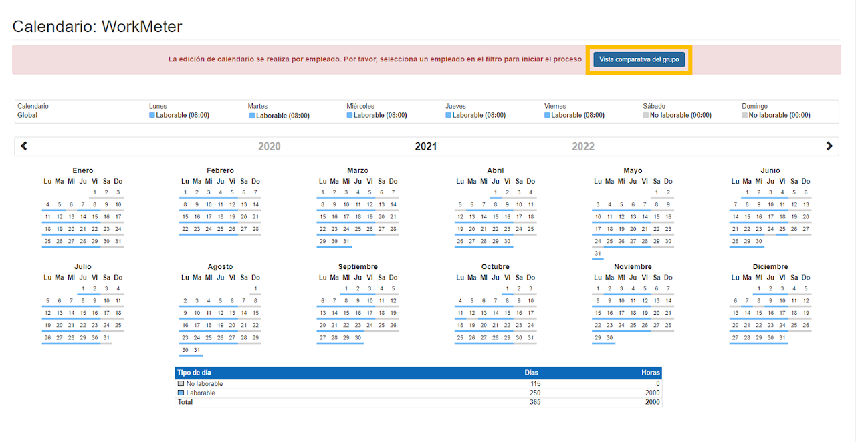The image size is (856, 442).
Task: Select the 2021 year heading
Action: point(425,146)
